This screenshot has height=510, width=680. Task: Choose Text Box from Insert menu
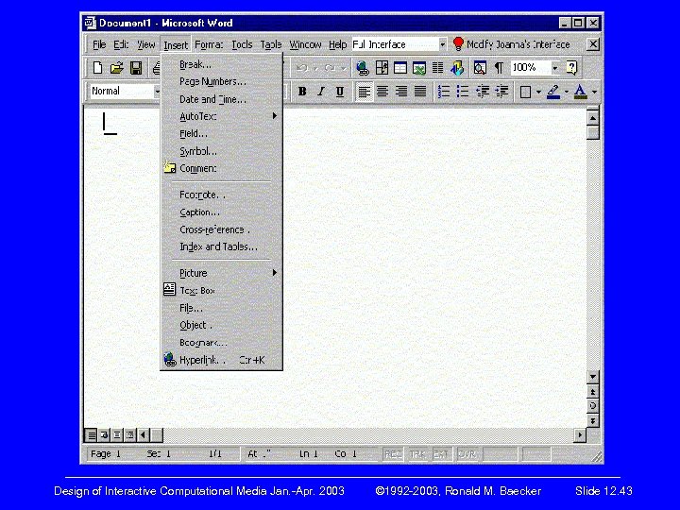coord(222,290)
